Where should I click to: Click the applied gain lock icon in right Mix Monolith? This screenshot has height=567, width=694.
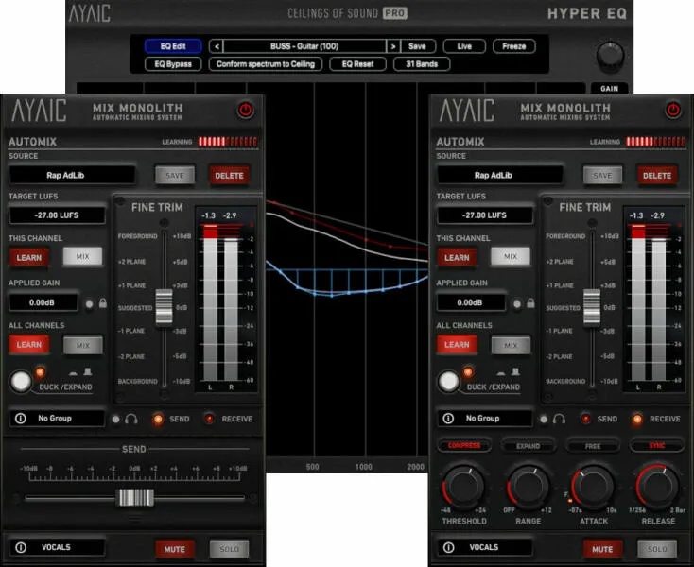[x=530, y=303]
